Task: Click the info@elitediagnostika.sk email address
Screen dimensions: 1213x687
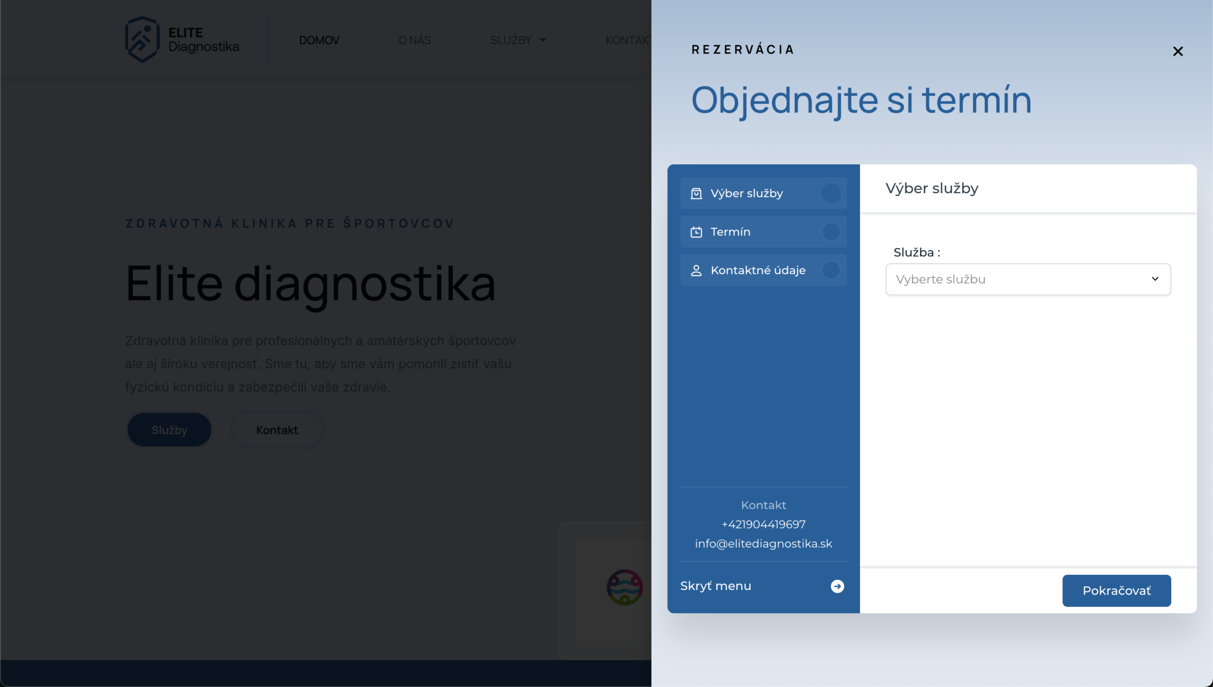Action: pyautogui.click(x=763, y=544)
